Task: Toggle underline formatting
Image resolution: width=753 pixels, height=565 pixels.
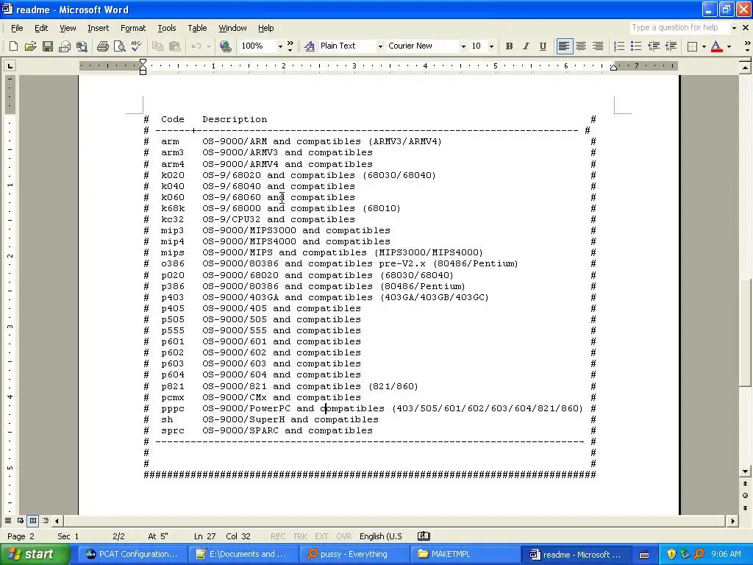Action: 543,46
